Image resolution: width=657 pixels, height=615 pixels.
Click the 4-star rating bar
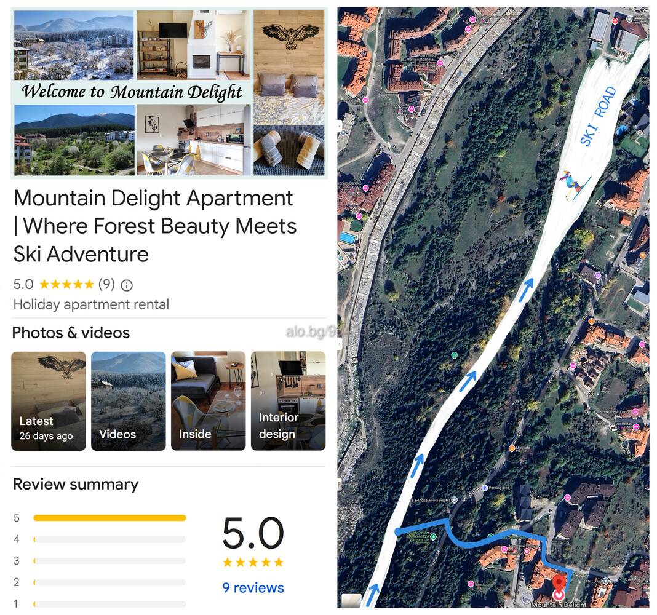click(x=109, y=539)
